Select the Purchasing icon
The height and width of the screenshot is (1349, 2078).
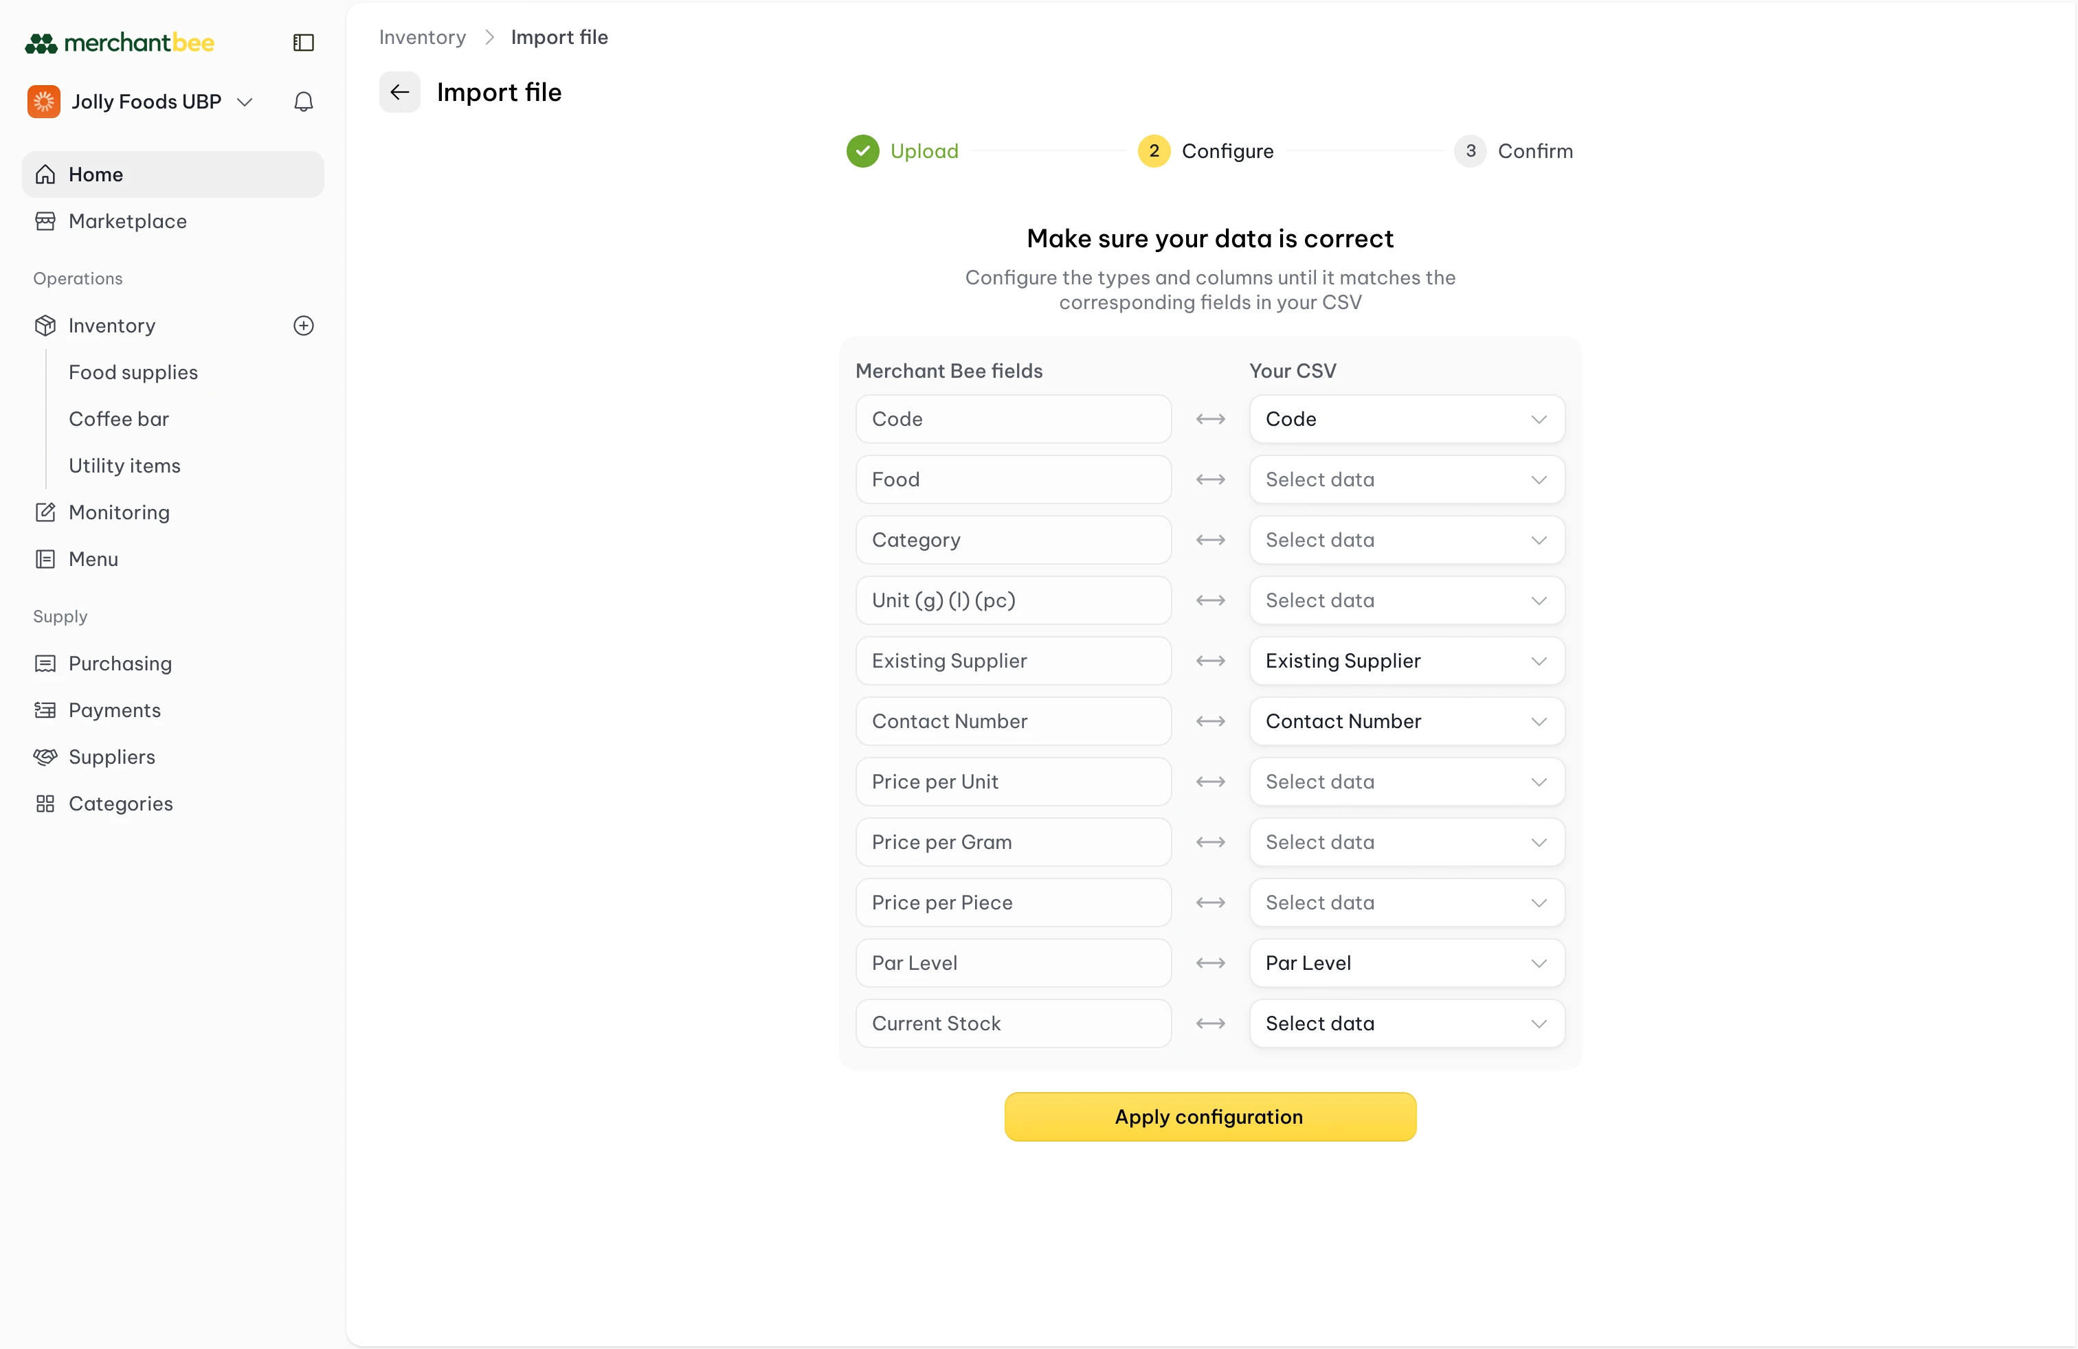(x=45, y=663)
